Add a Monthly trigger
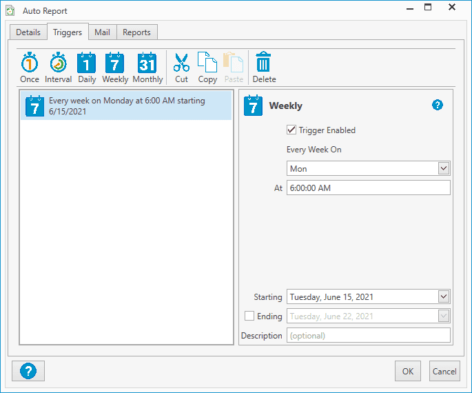This screenshot has height=393, width=472. click(x=147, y=68)
